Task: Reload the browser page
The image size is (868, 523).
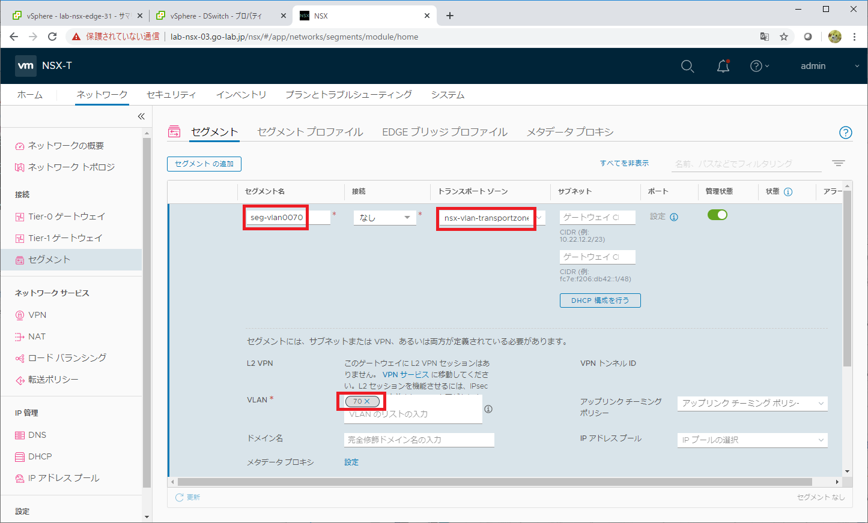Action: coord(52,37)
